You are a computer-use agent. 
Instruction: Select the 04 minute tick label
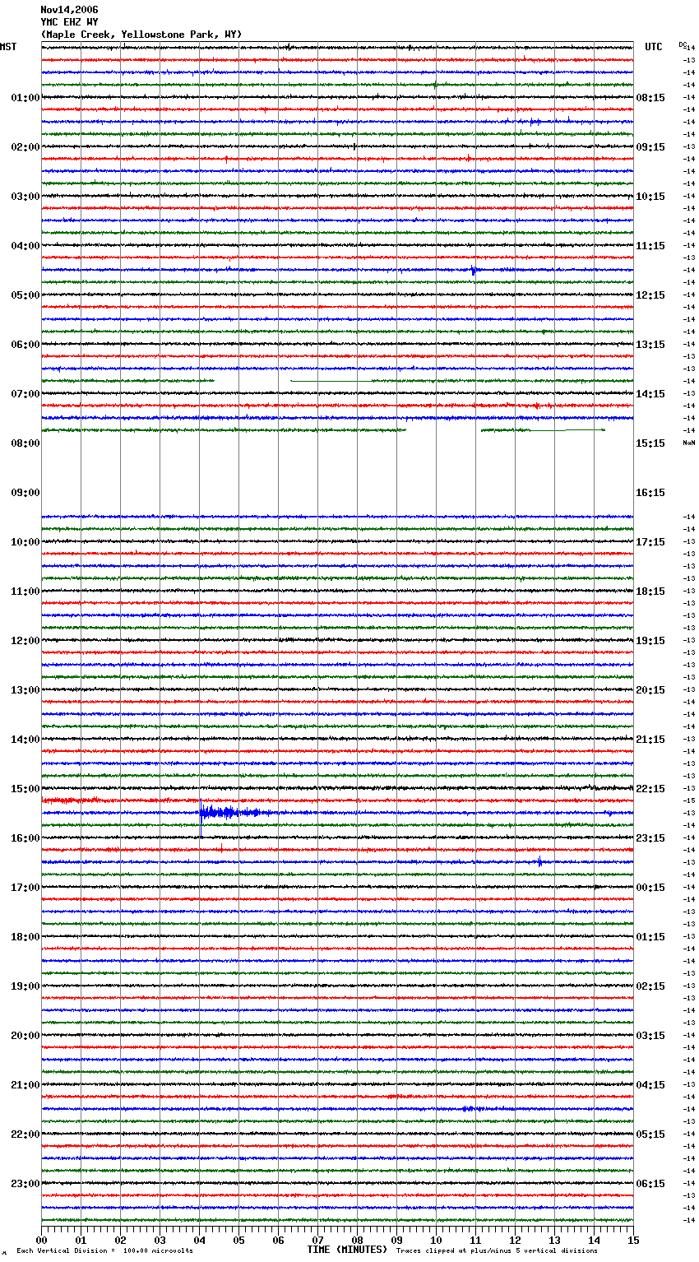pos(199,1240)
